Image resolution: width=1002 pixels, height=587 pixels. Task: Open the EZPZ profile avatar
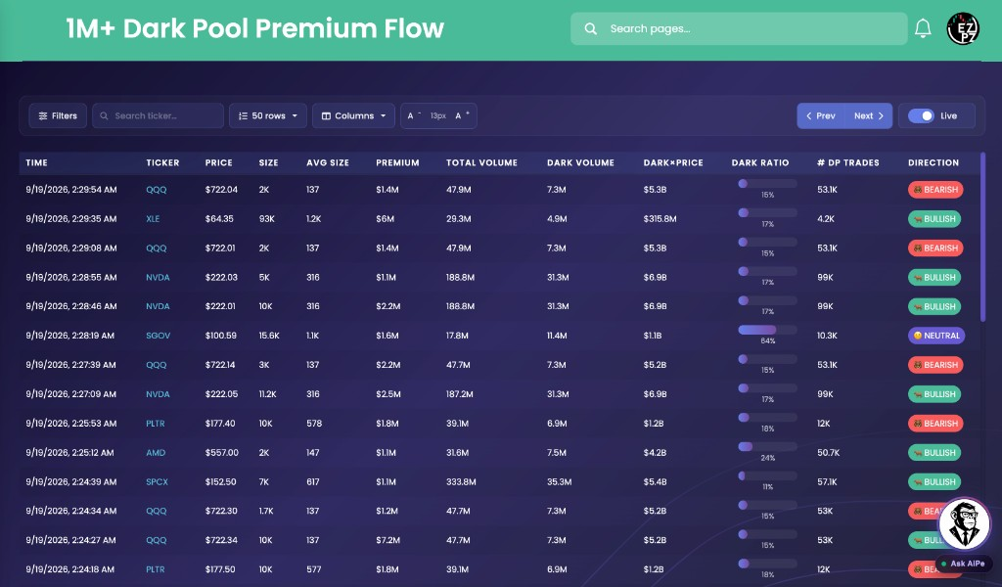(x=963, y=28)
